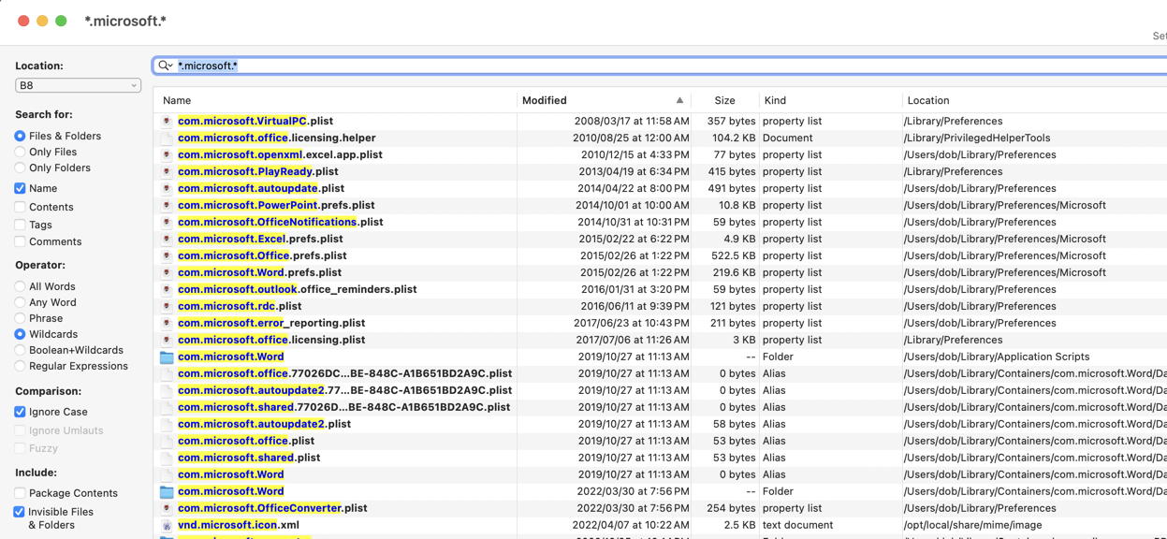Open the Location B8 dropdown
The width and height of the screenshot is (1167, 539).
click(78, 85)
